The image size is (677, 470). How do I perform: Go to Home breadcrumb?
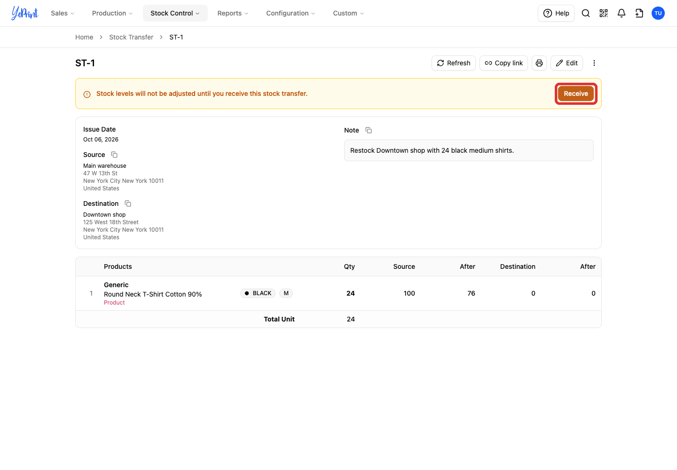[84, 37]
